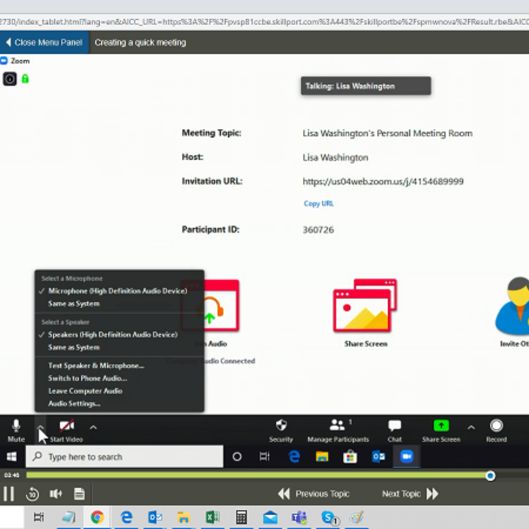529x529 pixels.
Task: Expand the video options arrow beside Start Video
Action: [93, 427]
